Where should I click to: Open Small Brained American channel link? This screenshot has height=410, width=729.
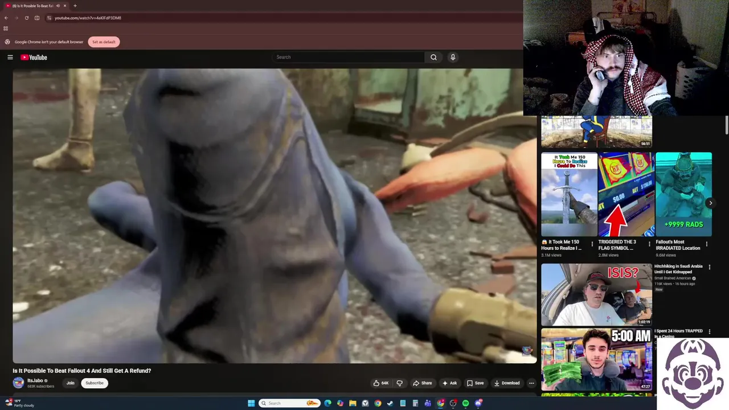(673, 278)
